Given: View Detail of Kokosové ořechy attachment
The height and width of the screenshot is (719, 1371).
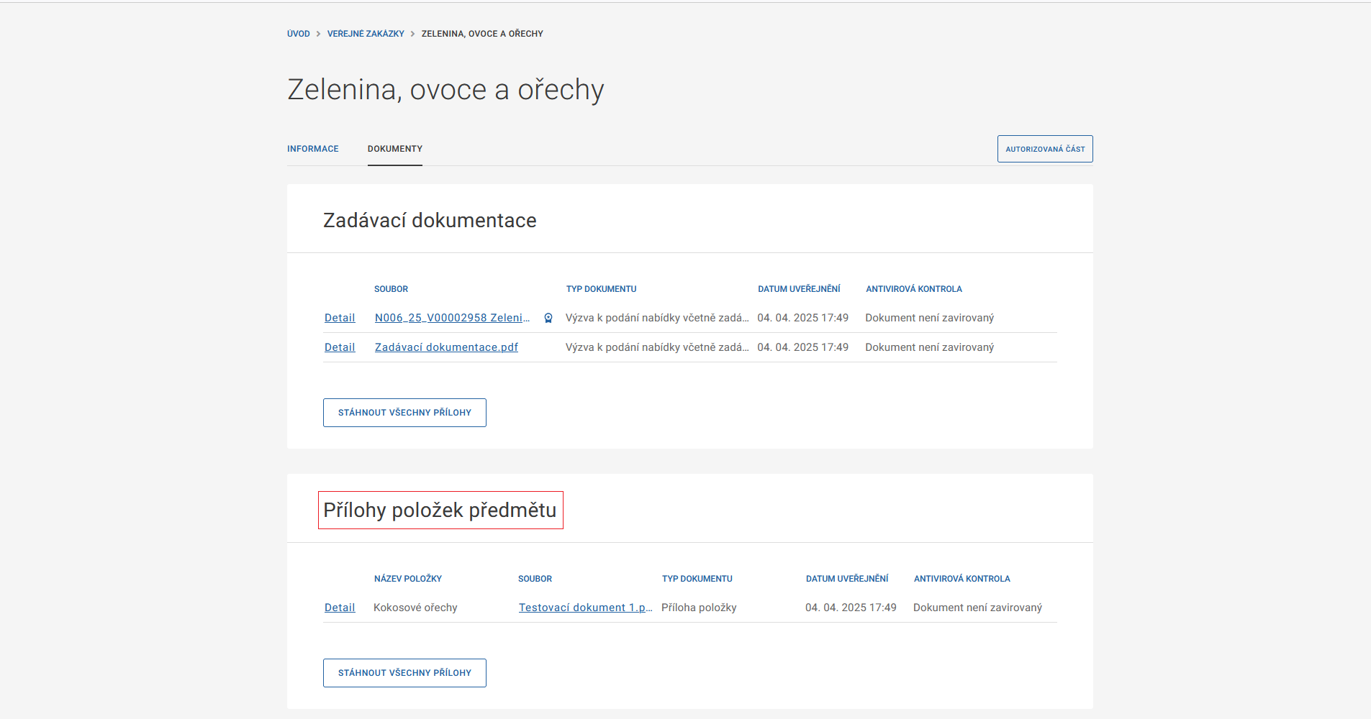Looking at the screenshot, I should (x=340, y=607).
